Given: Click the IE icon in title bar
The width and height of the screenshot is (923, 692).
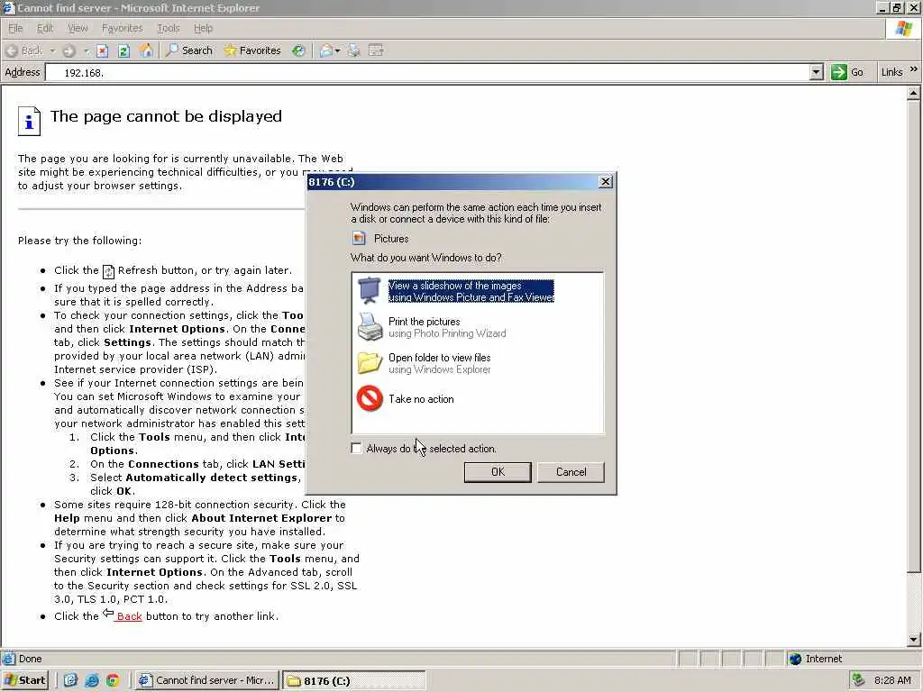Looking at the screenshot, I should [x=8, y=8].
